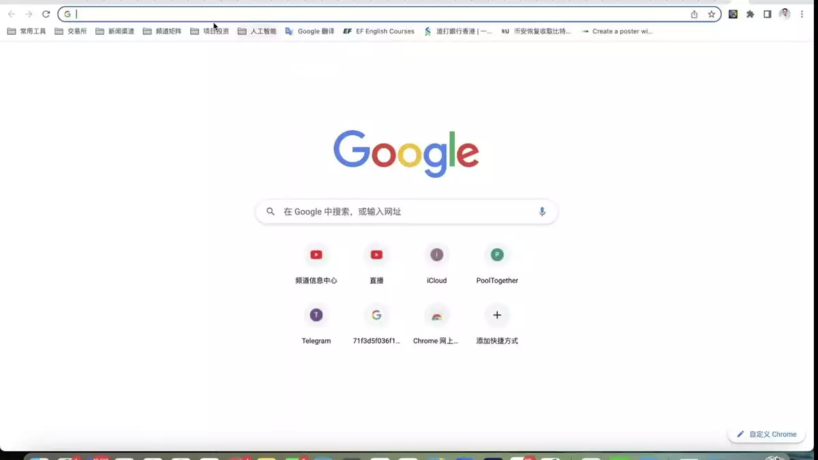Open the 频道信息中心 shortcut

click(316, 264)
